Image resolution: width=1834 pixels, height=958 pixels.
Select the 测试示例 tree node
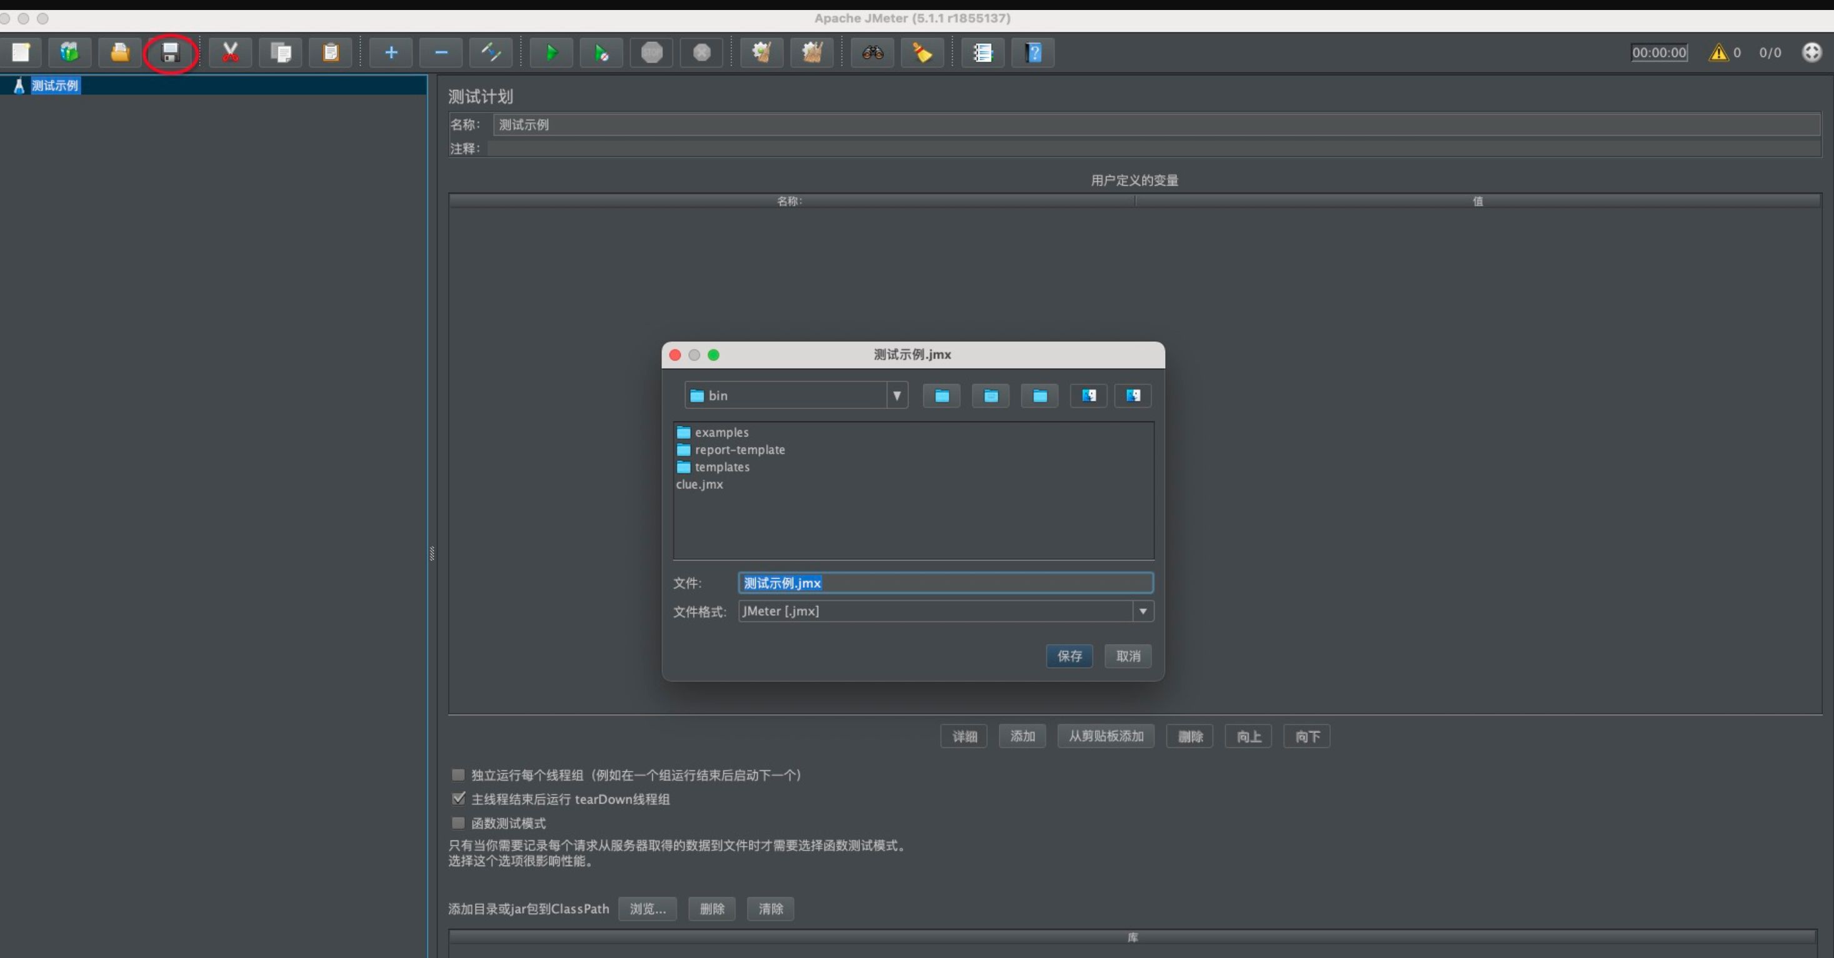55,86
